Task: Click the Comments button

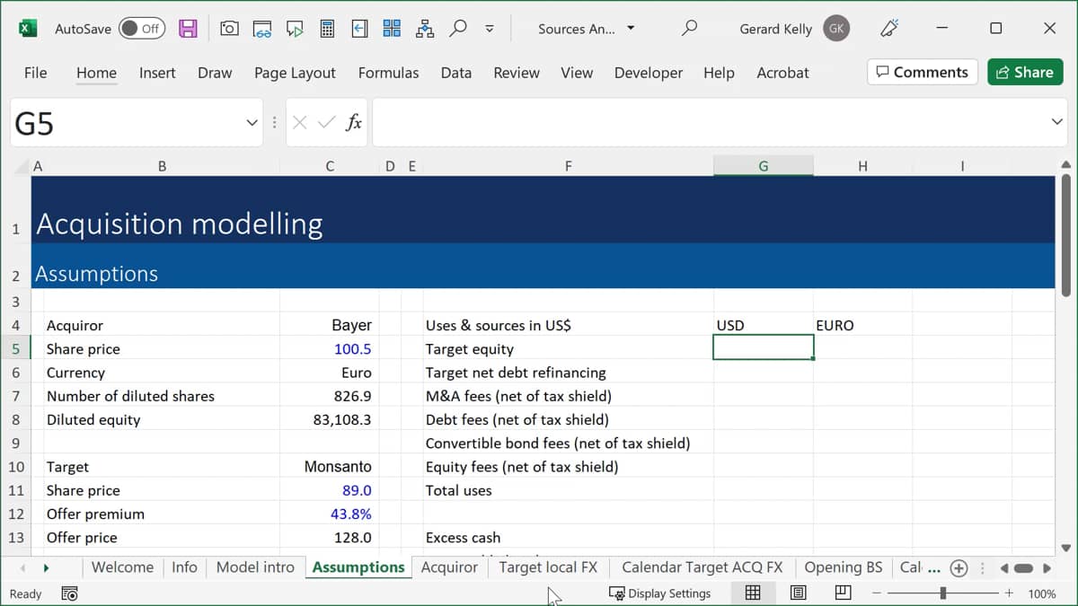Action: pyautogui.click(x=923, y=72)
